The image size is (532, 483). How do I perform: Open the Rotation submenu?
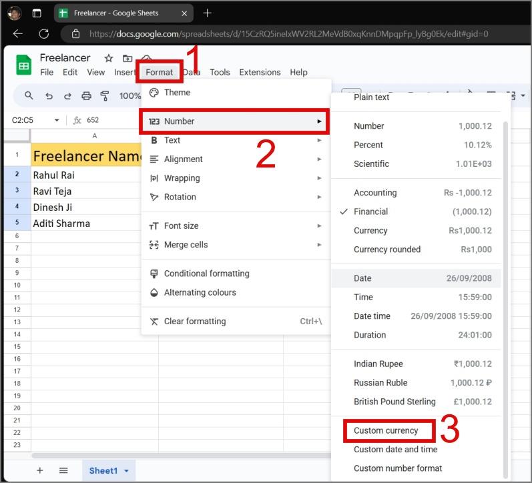(x=236, y=197)
